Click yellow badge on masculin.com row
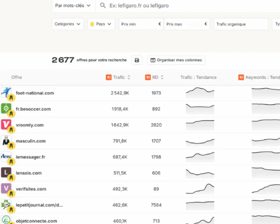 pos(11,146)
